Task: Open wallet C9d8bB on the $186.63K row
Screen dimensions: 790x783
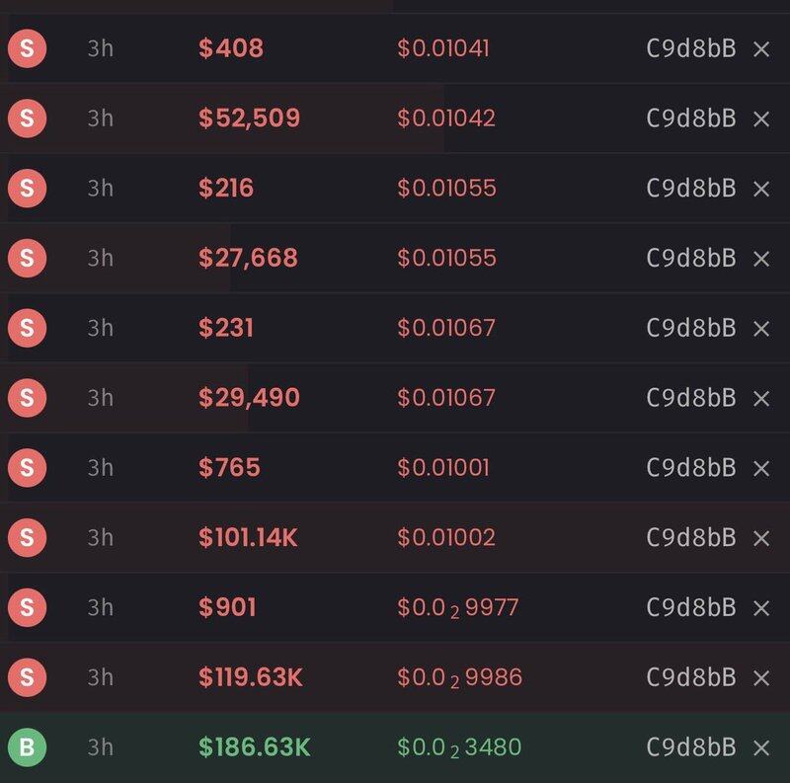Action: click(x=690, y=747)
